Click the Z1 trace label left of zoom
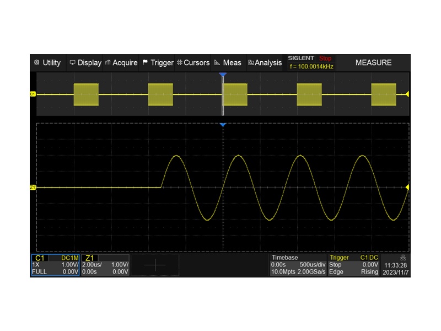 33,188
